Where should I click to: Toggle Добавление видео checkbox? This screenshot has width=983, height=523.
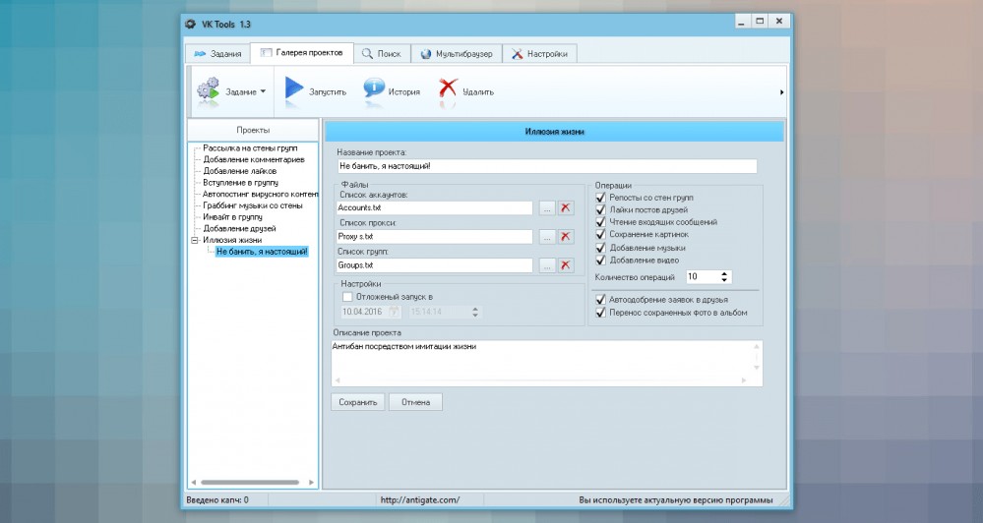tap(600, 260)
